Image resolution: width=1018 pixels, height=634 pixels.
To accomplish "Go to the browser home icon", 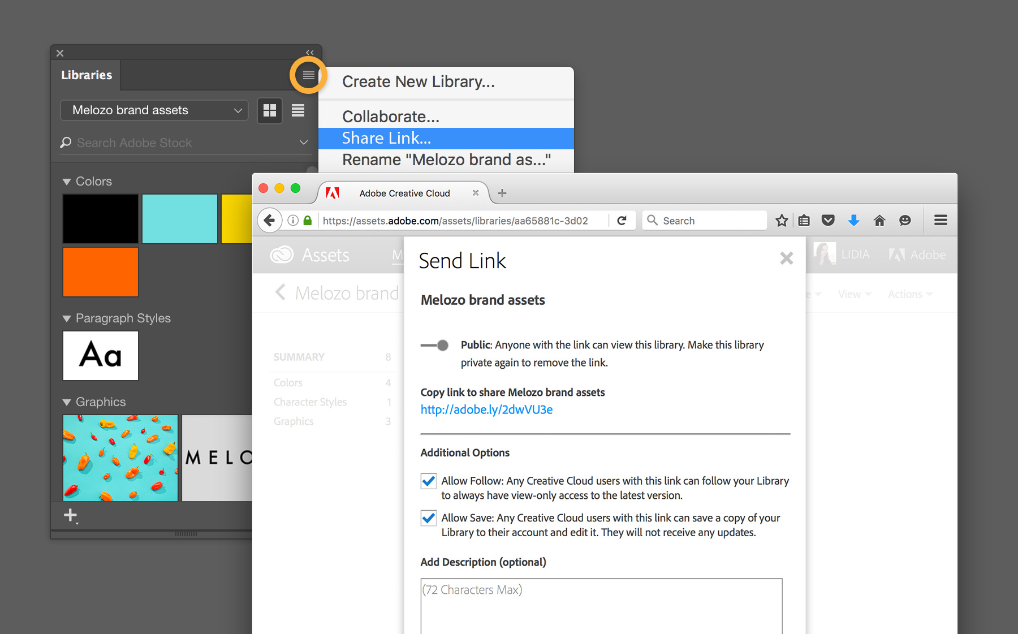I will 879,221.
